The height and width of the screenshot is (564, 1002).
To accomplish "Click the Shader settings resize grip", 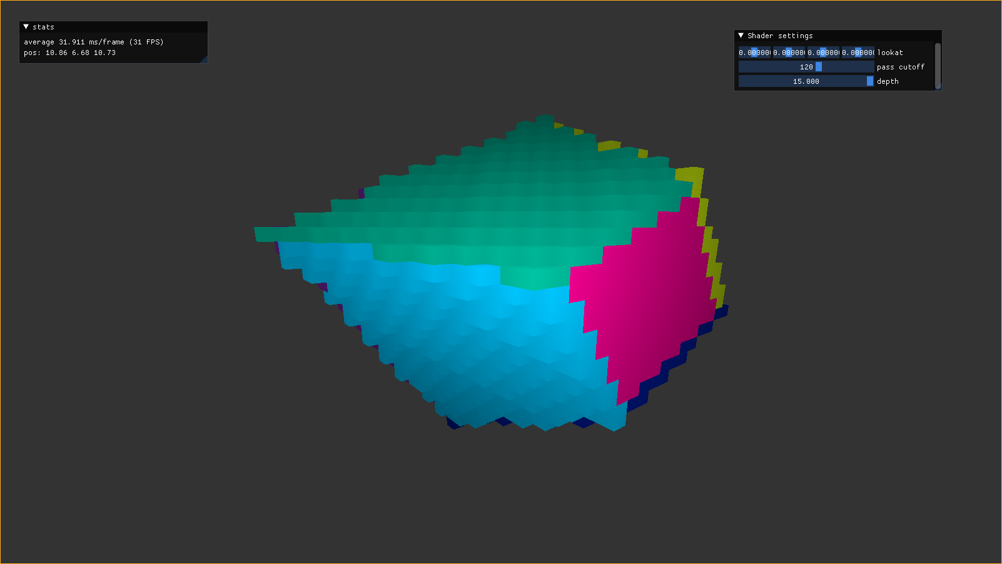I will (938, 88).
